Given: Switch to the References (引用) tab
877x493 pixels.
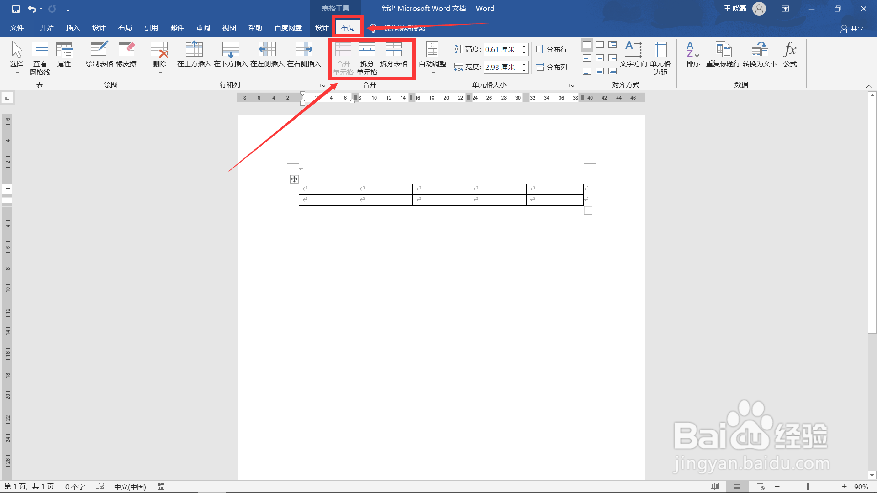Looking at the screenshot, I should click(x=151, y=28).
